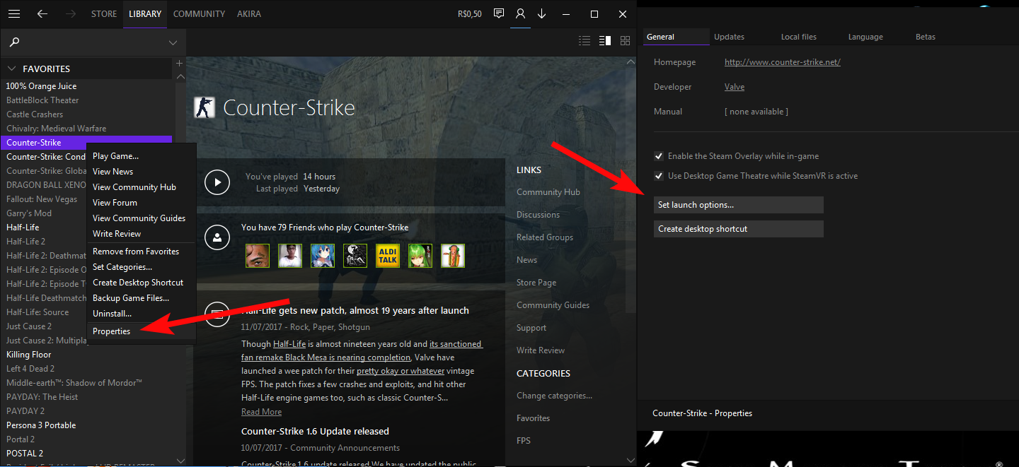Switch to Local files tab in Properties
The width and height of the screenshot is (1019, 467).
click(x=798, y=37)
